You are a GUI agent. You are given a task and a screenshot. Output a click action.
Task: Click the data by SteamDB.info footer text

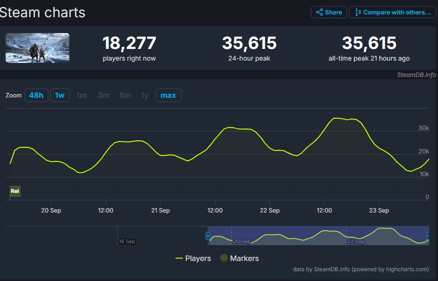click(x=361, y=269)
